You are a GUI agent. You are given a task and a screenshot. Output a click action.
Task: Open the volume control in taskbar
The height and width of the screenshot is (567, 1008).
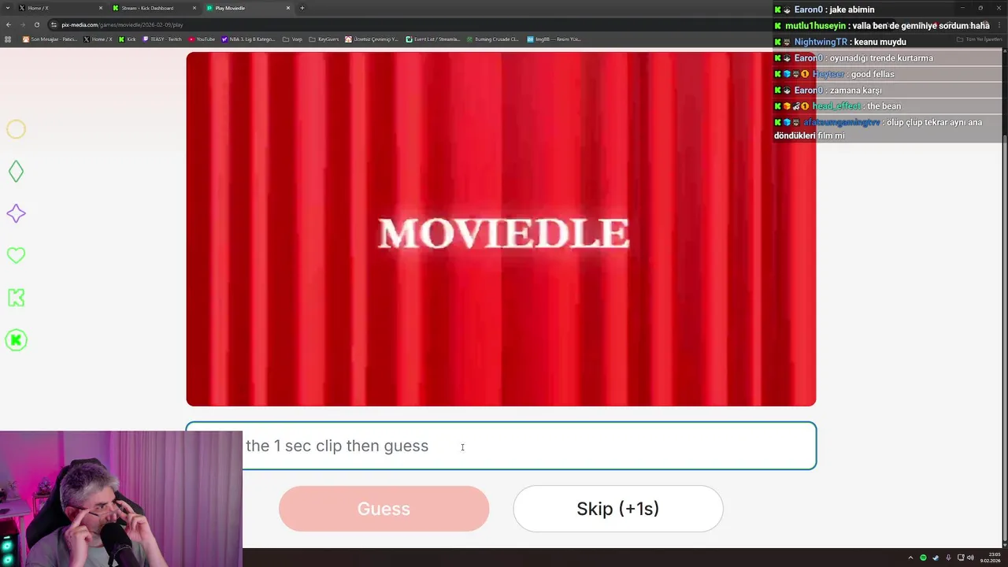(970, 558)
